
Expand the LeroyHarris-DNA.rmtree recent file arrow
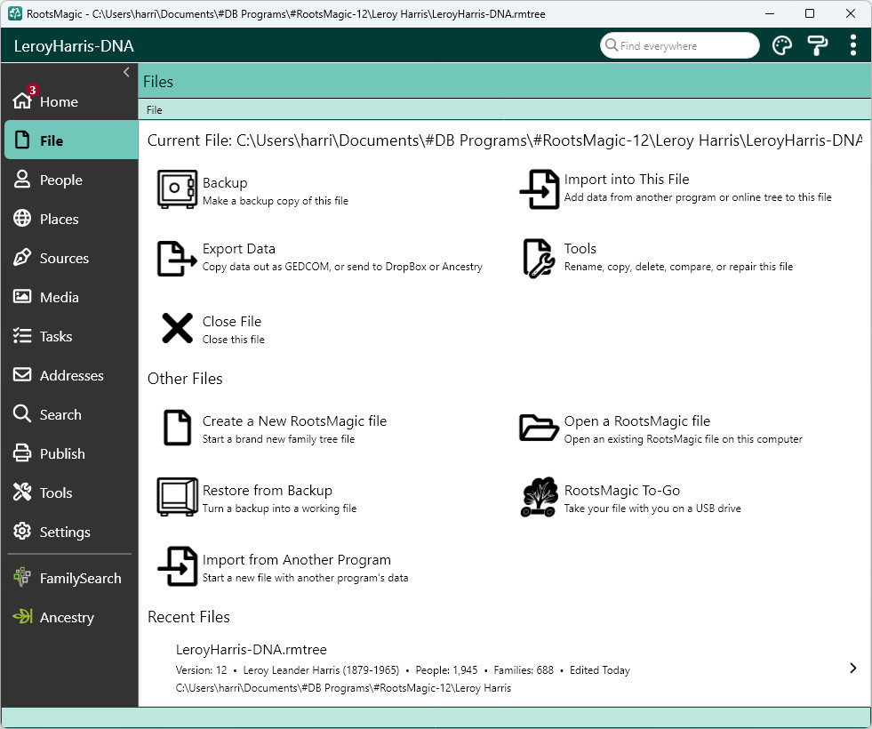853,668
